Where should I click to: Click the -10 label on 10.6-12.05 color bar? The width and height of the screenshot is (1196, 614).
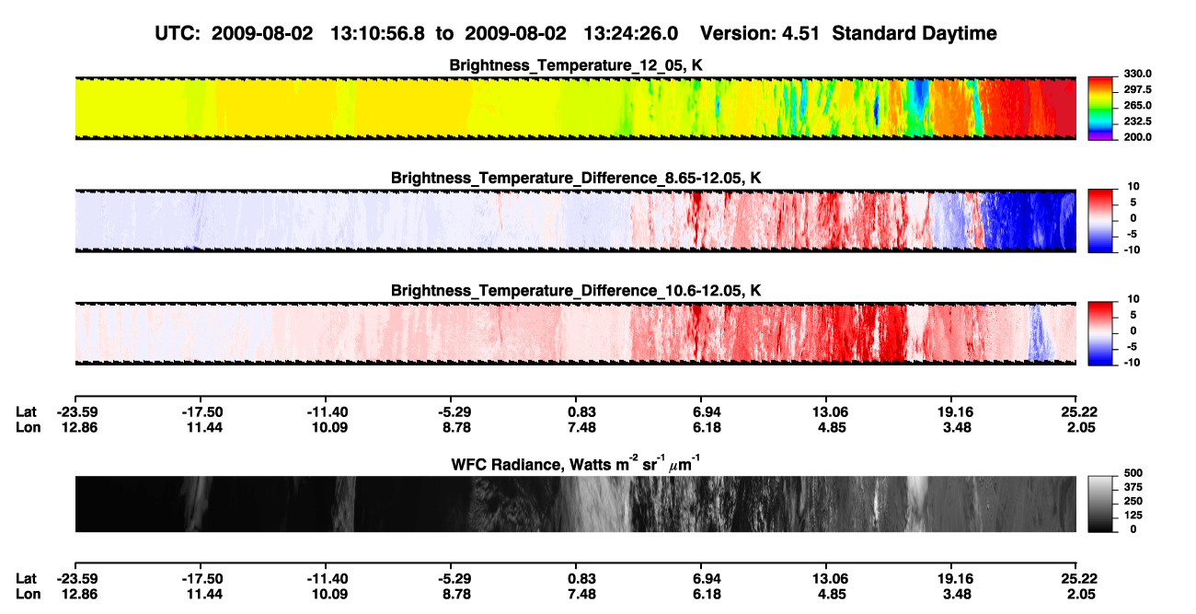pyautogui.click(x=1131, y=362)
